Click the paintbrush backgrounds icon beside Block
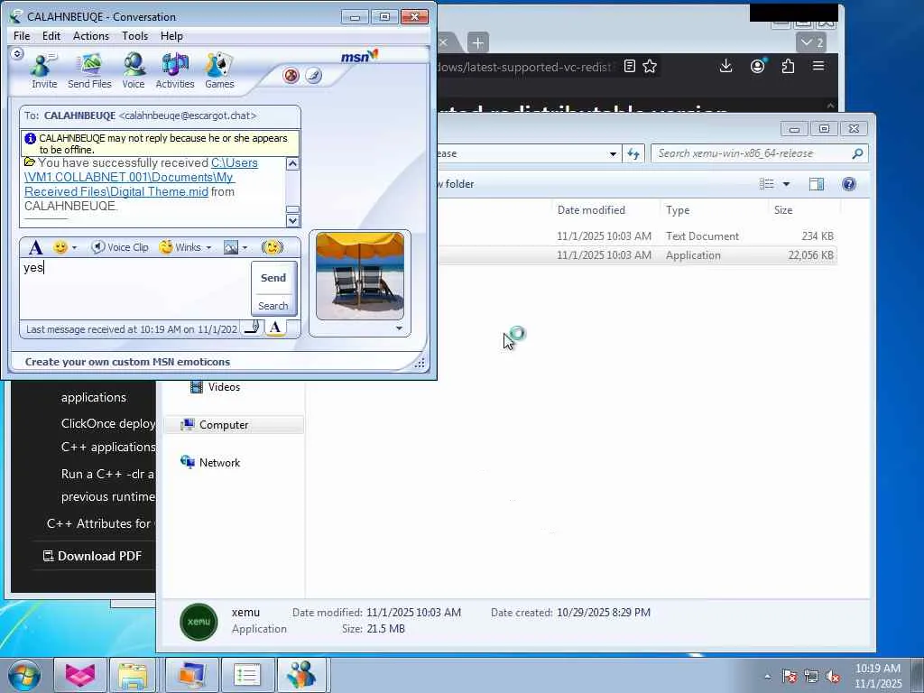Image resolution: width=924 pixels, height=693 pixels. coord(313,76)
